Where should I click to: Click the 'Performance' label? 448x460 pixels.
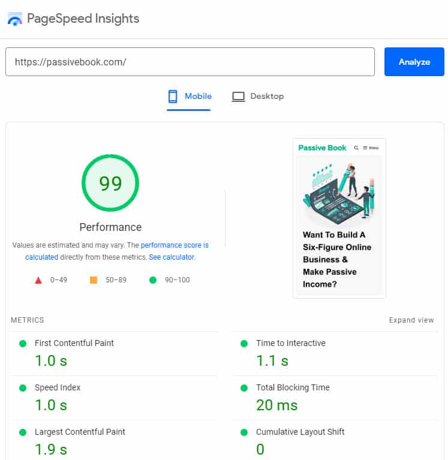click(x=110, y=227)
